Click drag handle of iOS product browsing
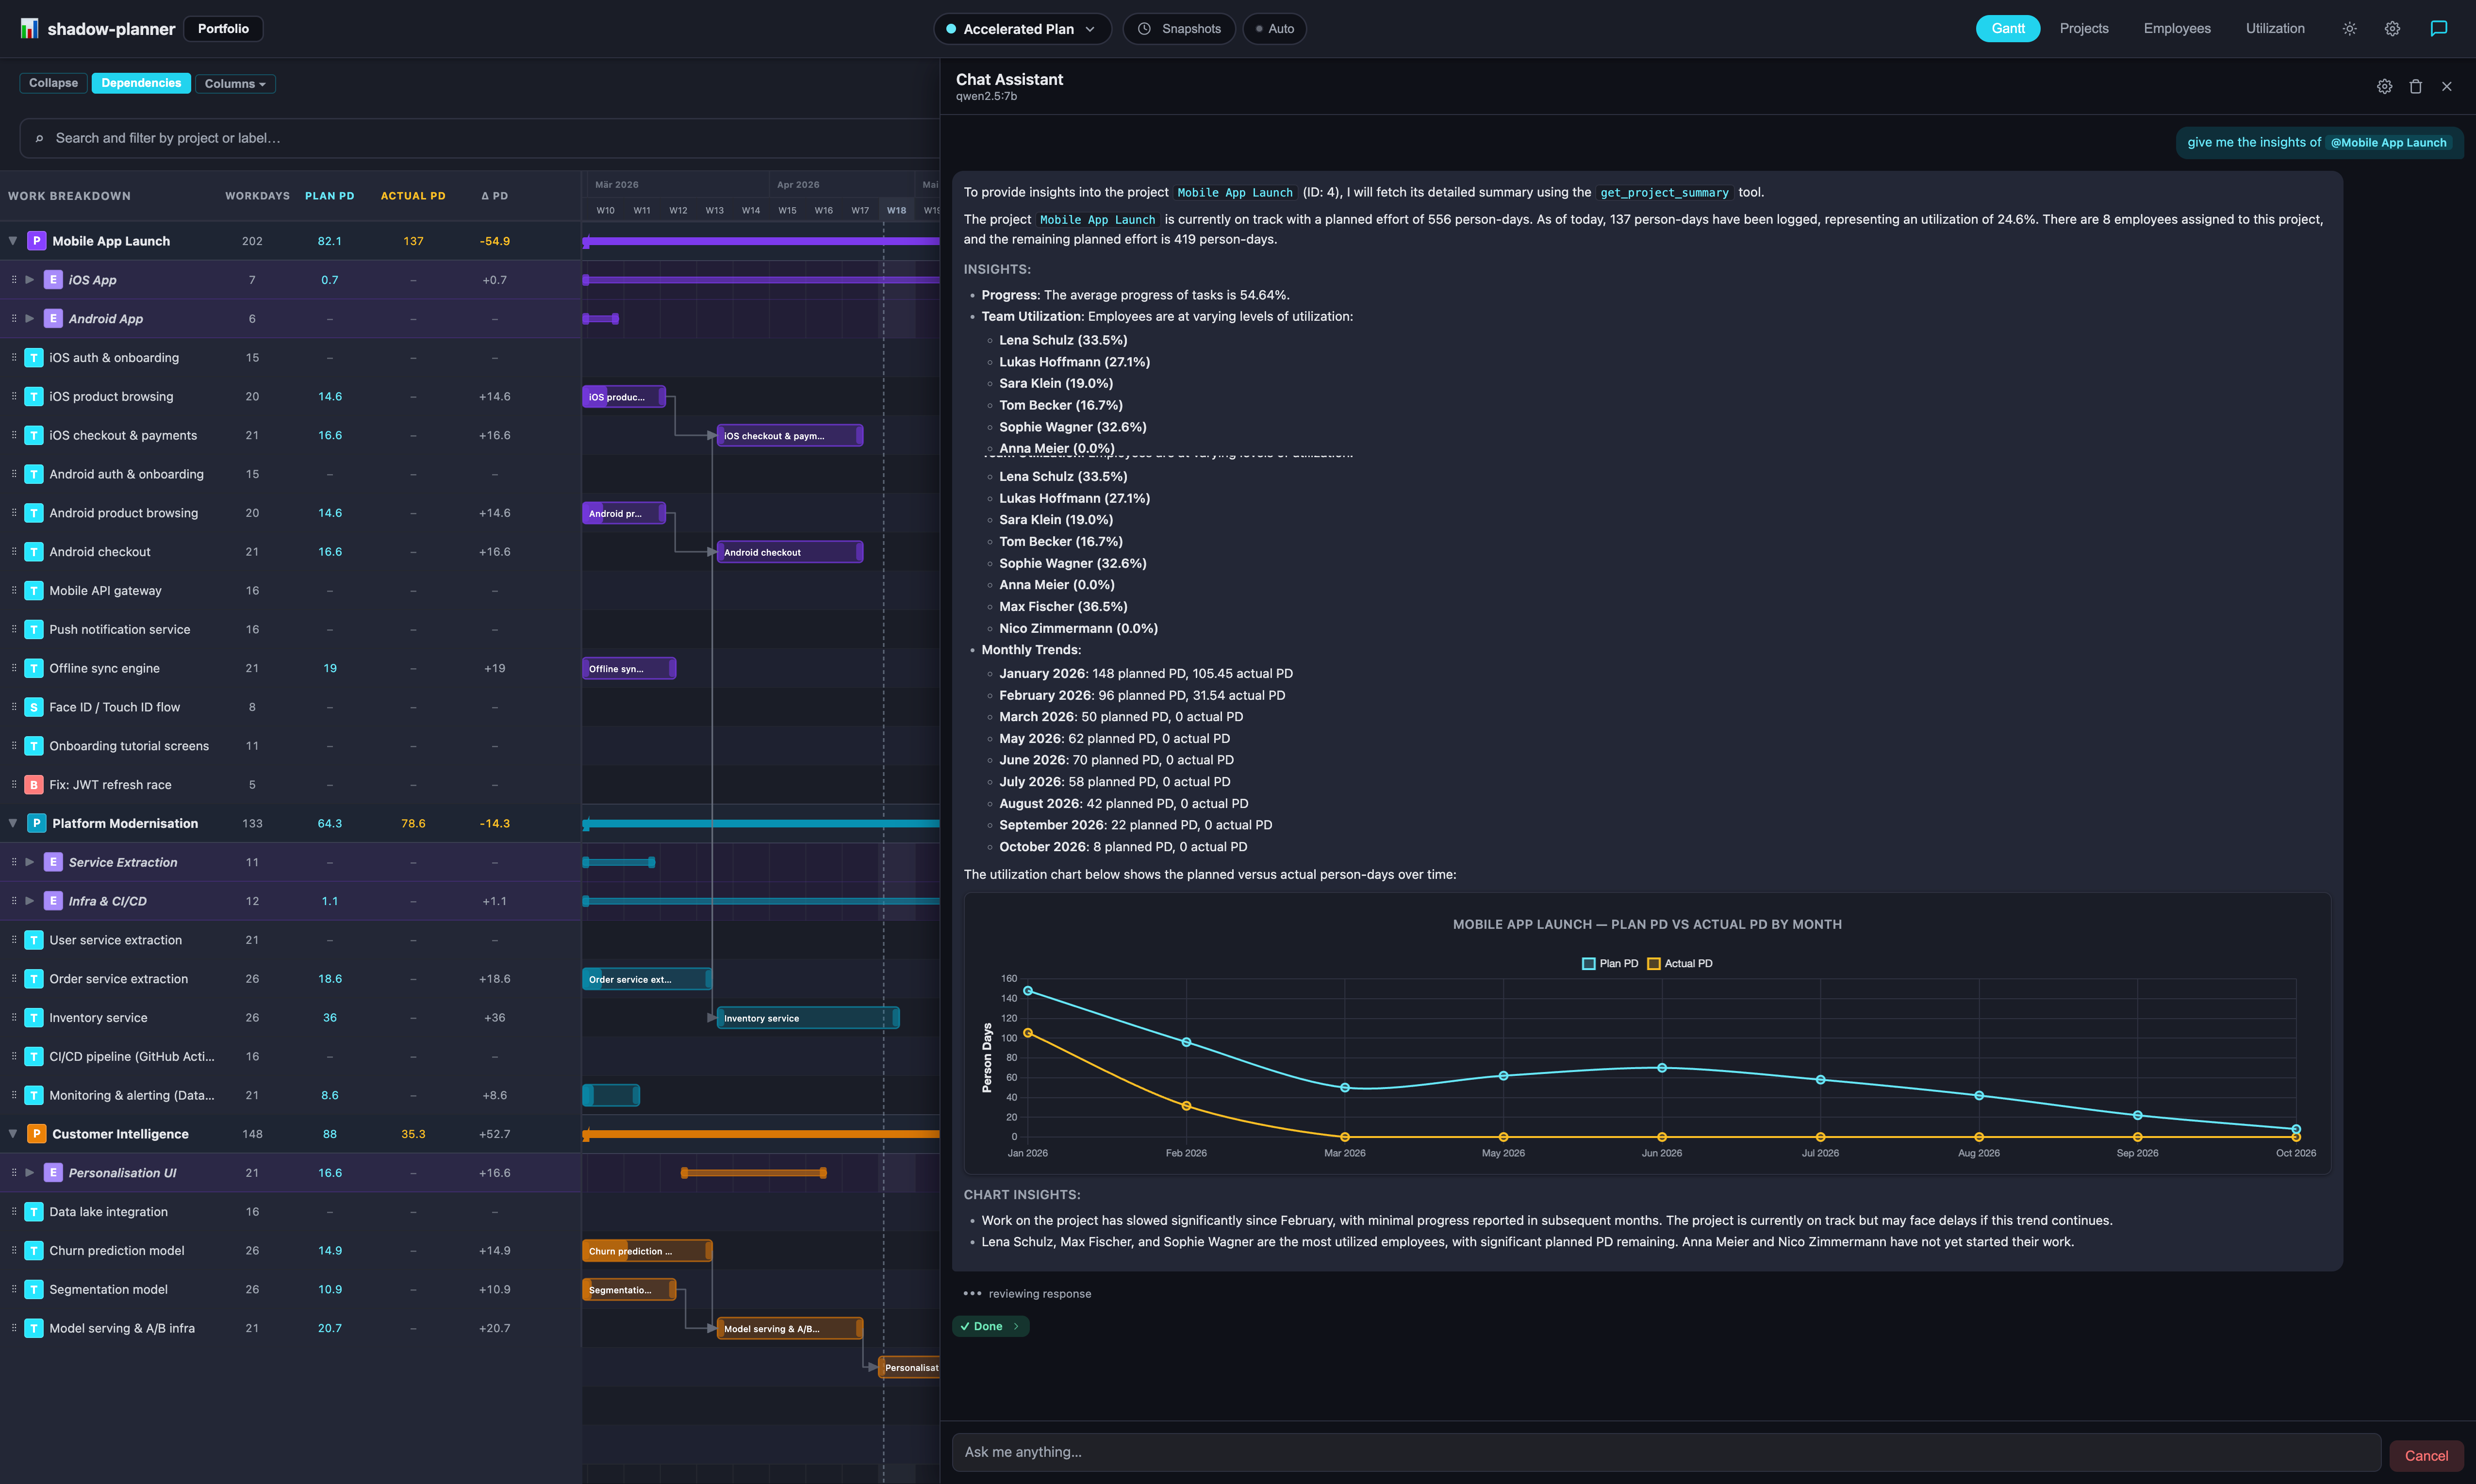The height and width of the screenshot is (1484, 2476). click(13, 397)
